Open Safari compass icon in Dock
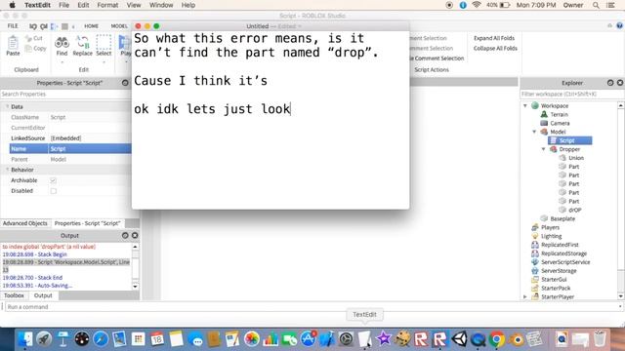This screenshot has height=351, width=625. (x=101, y=339)
